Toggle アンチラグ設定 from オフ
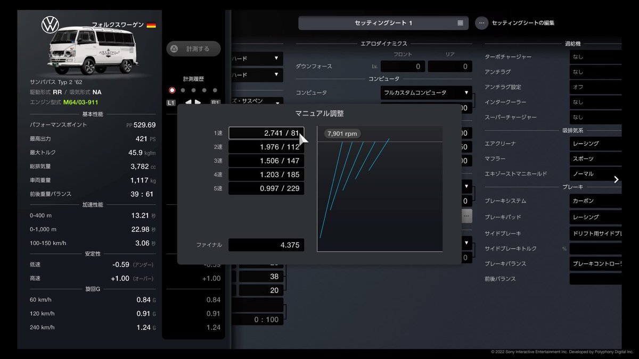 596,87
